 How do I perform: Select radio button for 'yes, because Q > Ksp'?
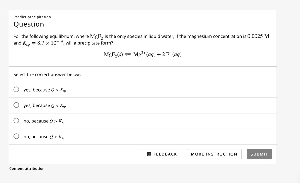click(x=16, y=89)
